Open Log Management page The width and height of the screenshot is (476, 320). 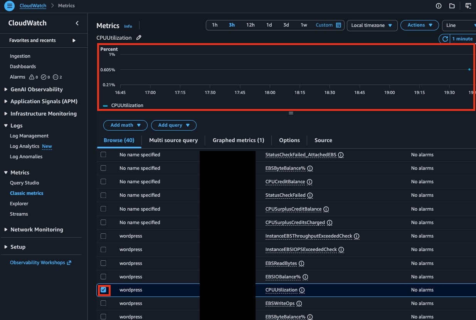tap(29, 136)
